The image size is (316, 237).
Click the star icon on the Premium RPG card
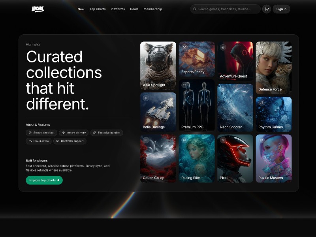tap(184, 85)
